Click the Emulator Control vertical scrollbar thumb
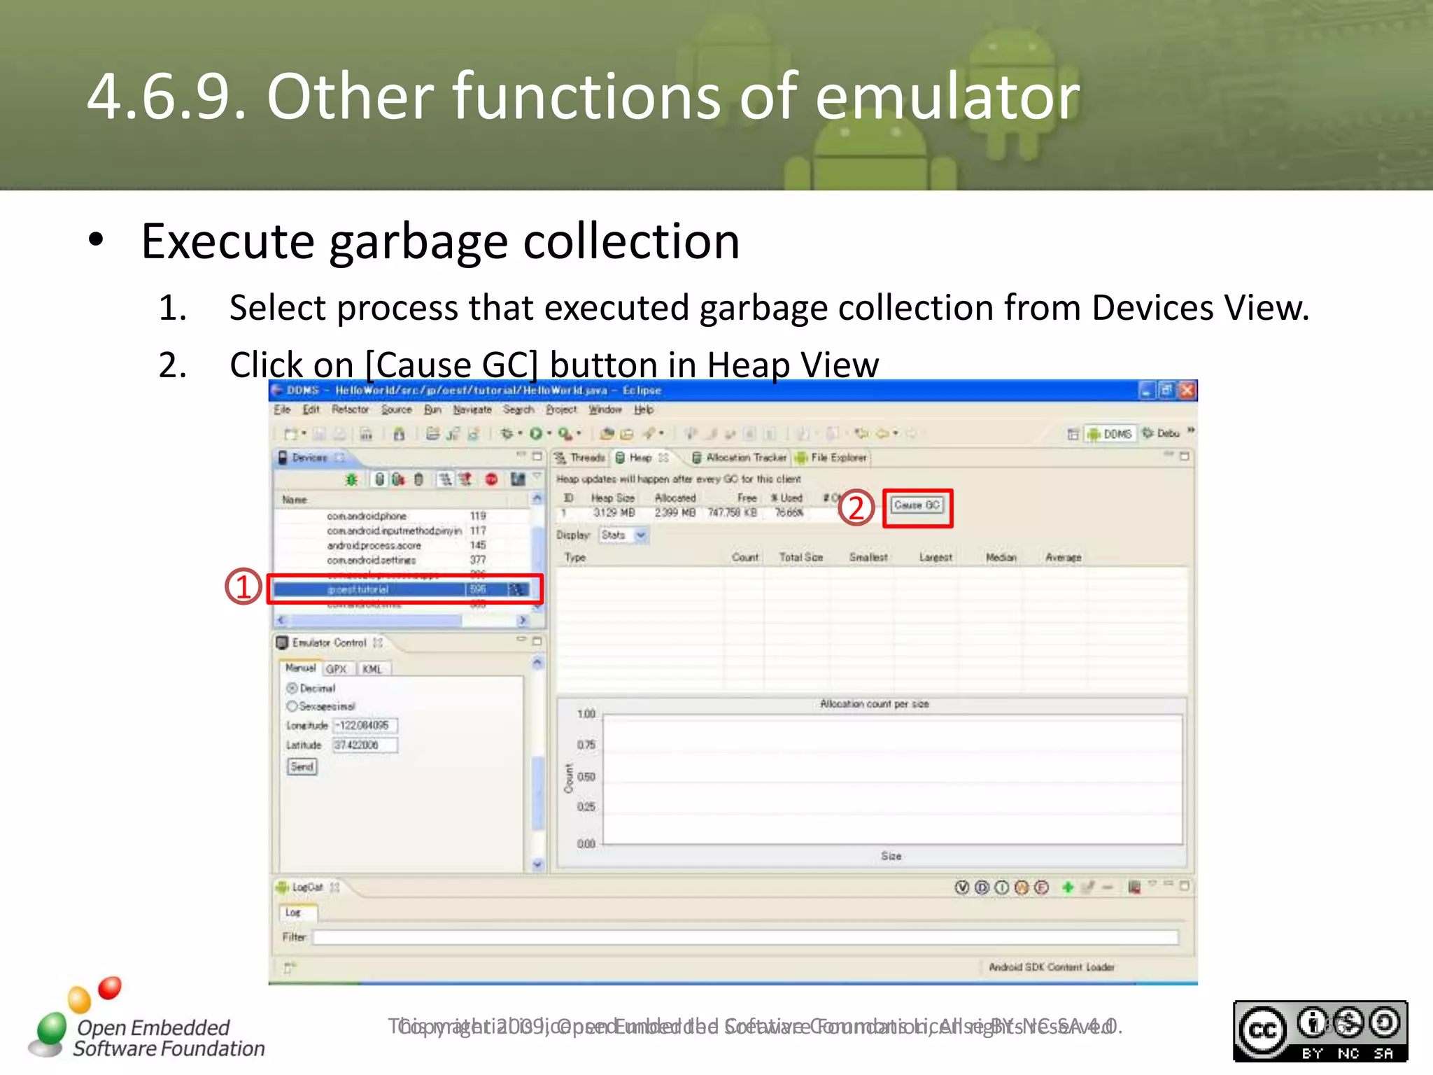 coord(537,793)
